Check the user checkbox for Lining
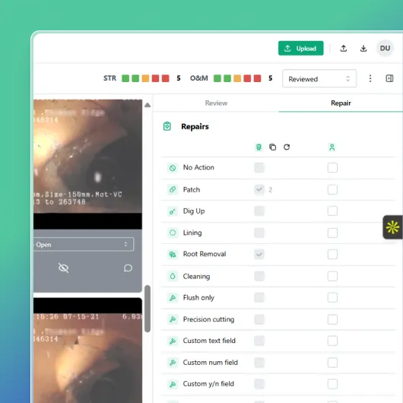 pyautogui.click(x=332, y=233)
